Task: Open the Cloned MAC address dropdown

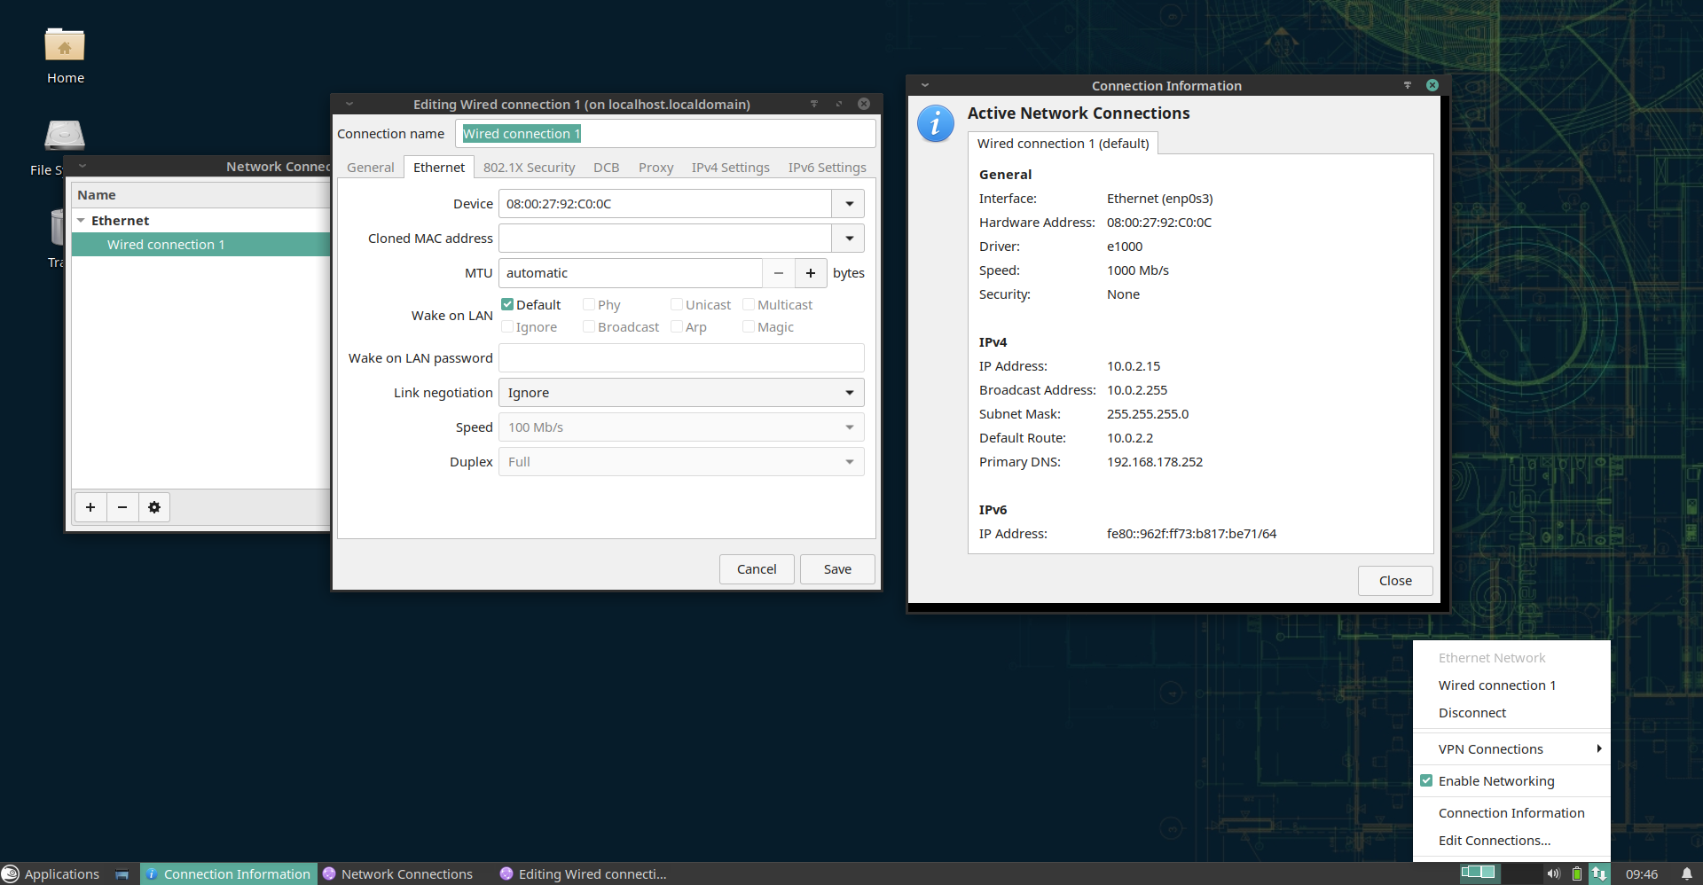Action: pos(849,239)
